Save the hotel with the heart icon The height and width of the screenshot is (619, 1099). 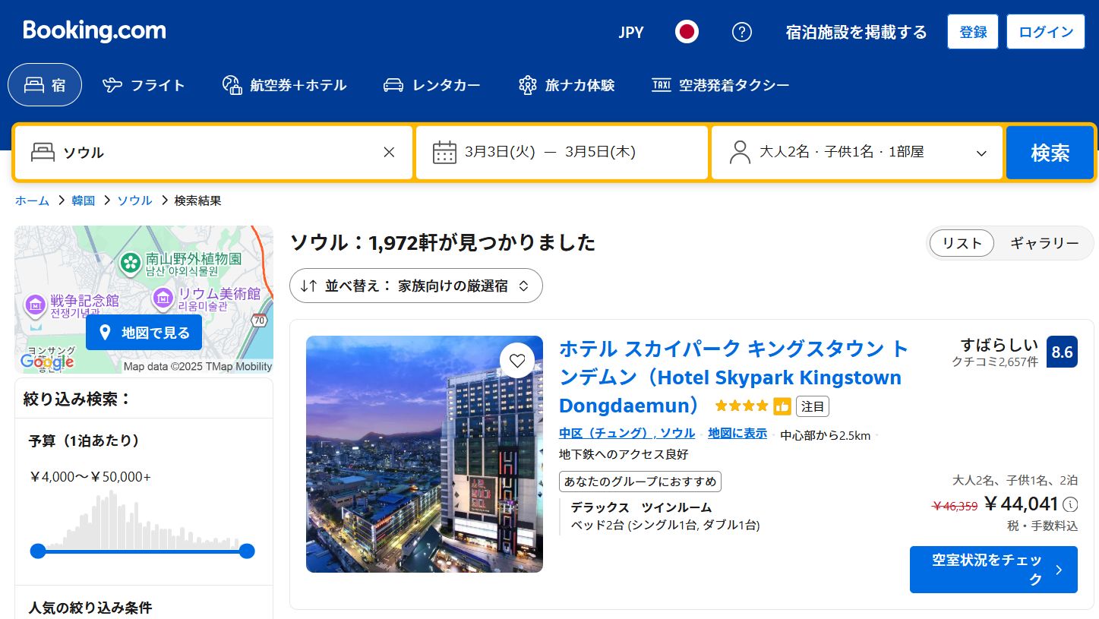(x=517, y=361)
